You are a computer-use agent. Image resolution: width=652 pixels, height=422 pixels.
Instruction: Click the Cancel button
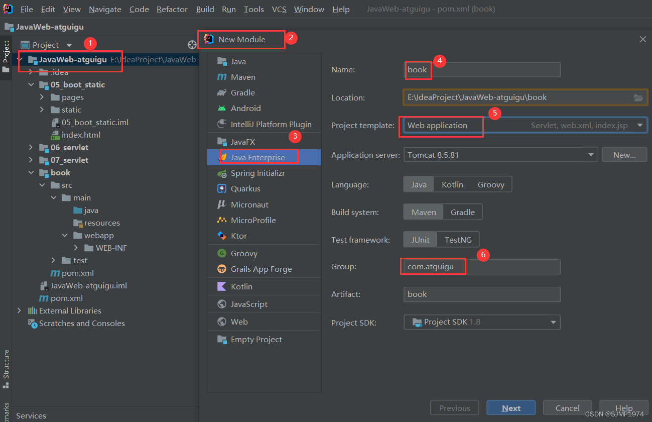[x=567, y=408]
